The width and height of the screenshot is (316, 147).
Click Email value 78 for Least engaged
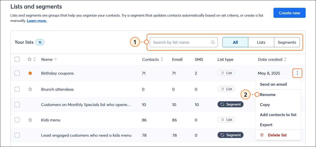(174, 135)
